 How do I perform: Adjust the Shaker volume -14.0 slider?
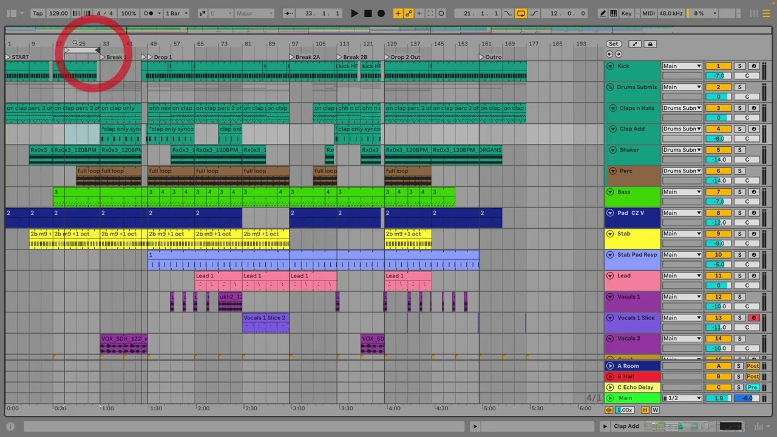pyautogui.click(x=718, y=160)
